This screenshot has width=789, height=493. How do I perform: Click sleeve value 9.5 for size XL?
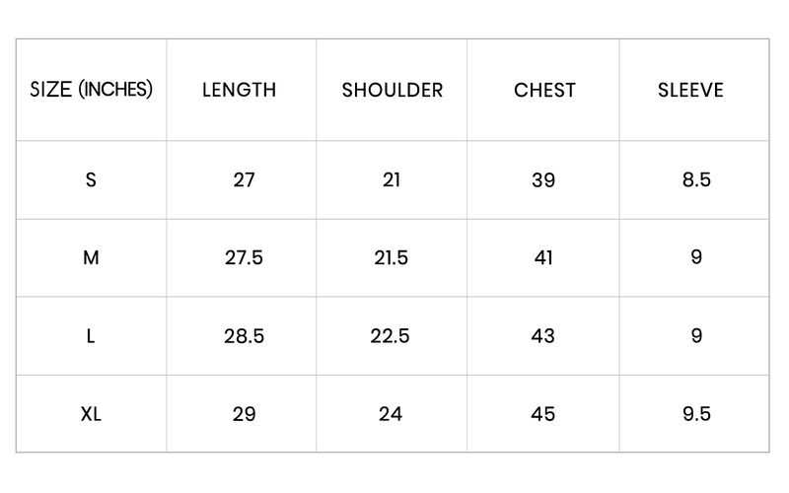pyautogui.click(x=696, y=414)
